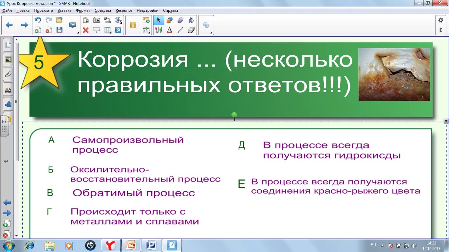This screenshot has height=252, width=449.
Task: Add a new page from top toolbar
Action: click(x=38, y=30)
